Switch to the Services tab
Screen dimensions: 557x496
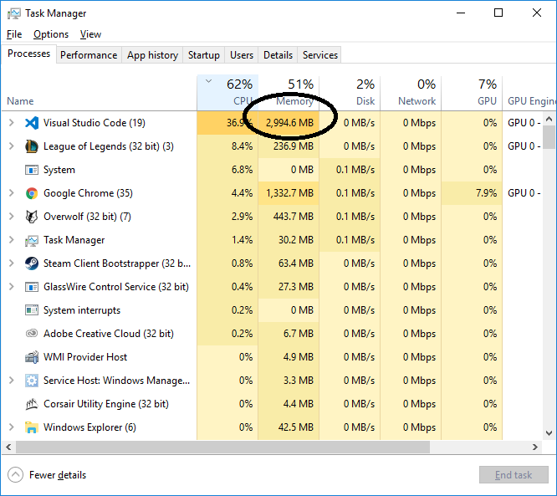[x=319, y=55]
